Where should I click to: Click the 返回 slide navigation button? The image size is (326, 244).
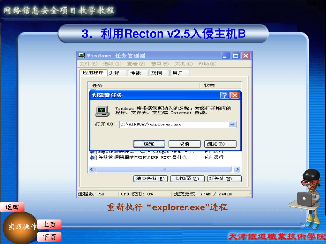[x=12, y=207]
